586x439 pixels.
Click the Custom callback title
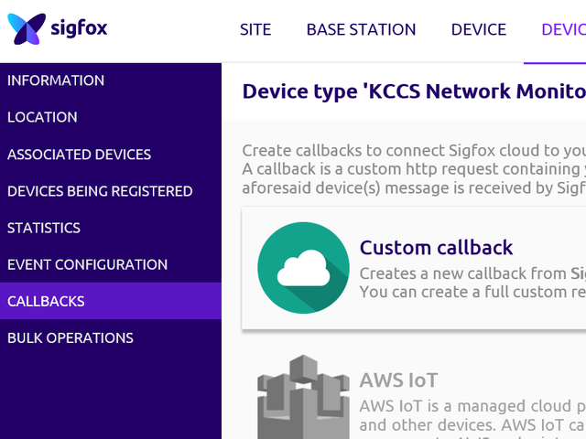(436, 247)
